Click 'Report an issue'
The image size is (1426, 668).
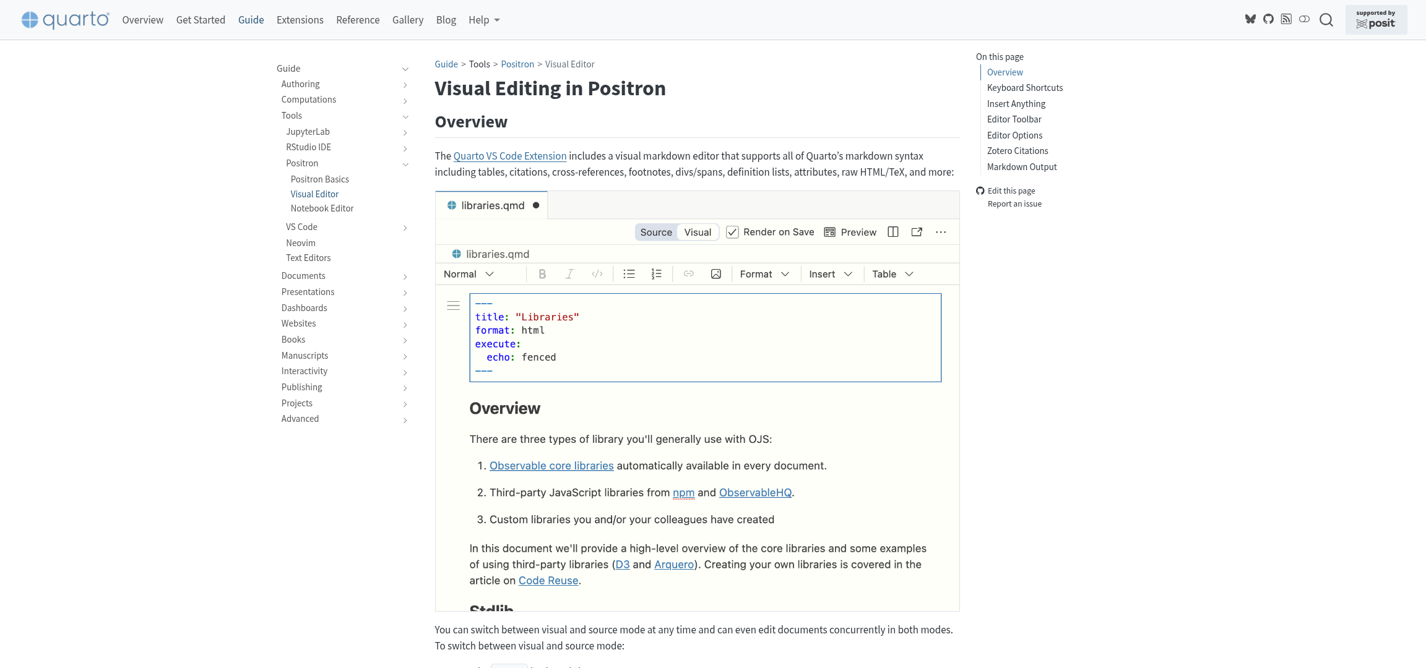(x=1014, y=203)
